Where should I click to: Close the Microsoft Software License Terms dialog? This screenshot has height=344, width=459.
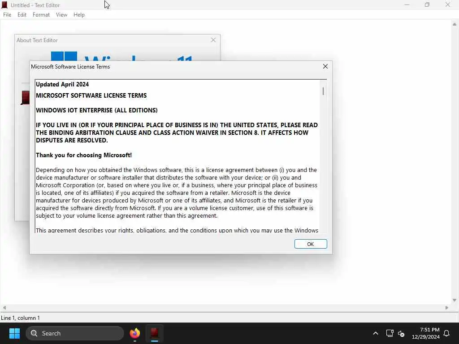[325, 66]
